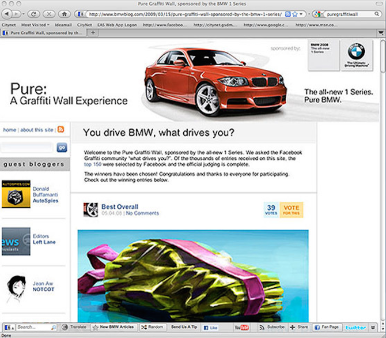Click the Subscribe RSS toolbar button
Viewport: 386px width, 338px height.
(x=272, y=327)
